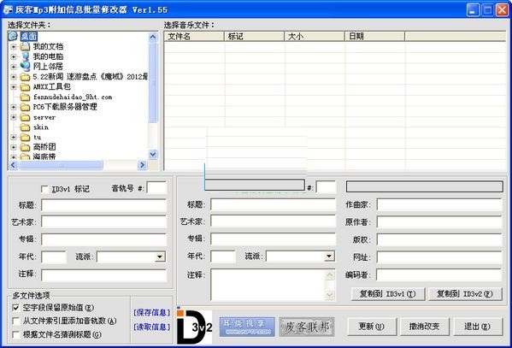Click the 5.22新闻 folder icon
The height and width of the screenshot is (348, 512).
pos(25,77)
